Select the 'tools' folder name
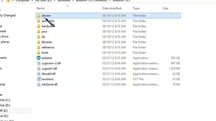 tap(45, 52)
